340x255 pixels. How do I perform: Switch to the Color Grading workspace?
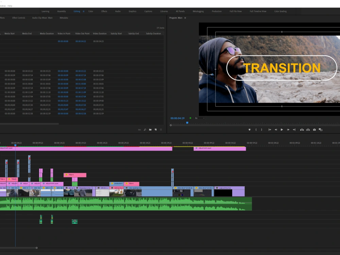280,11
